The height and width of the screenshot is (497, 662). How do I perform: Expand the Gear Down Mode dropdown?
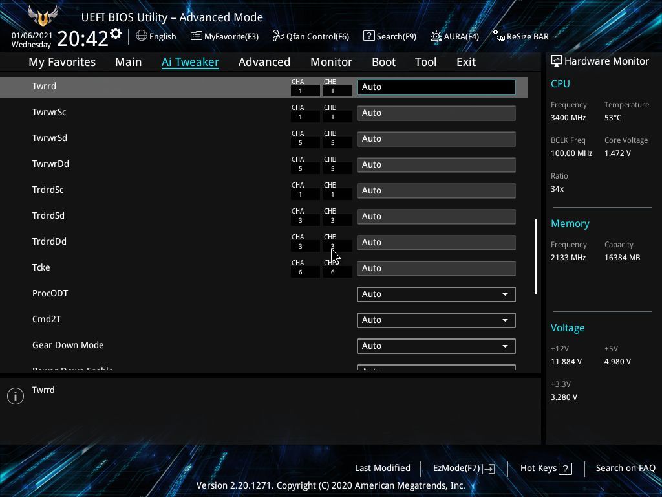436,346
